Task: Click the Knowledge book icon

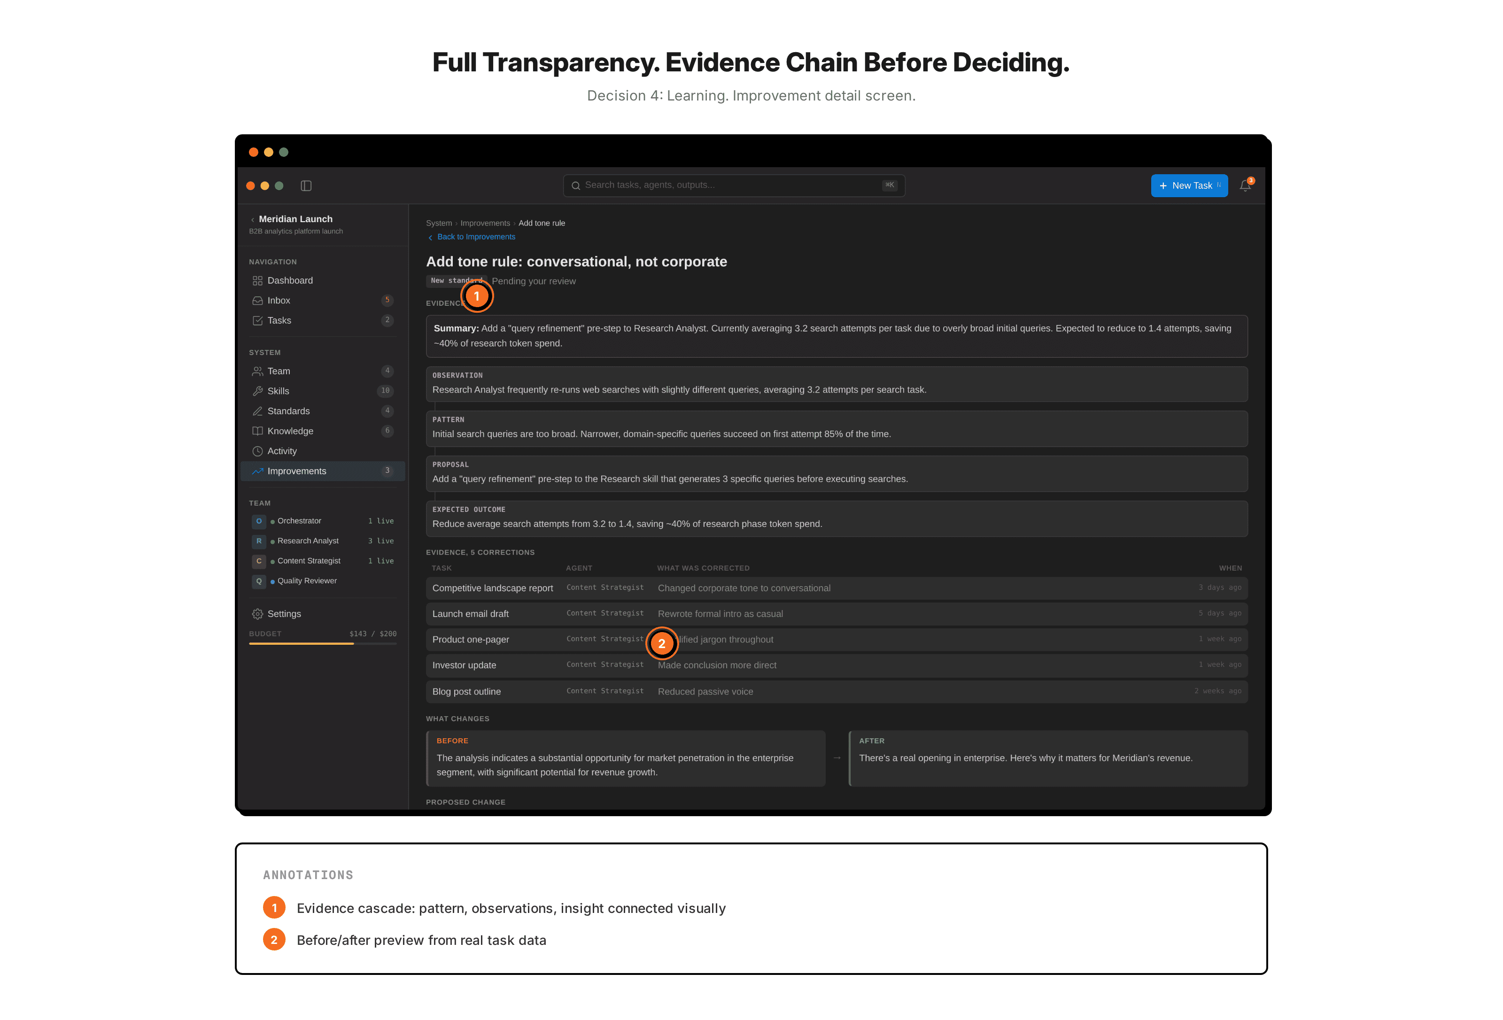Action: 257,432
